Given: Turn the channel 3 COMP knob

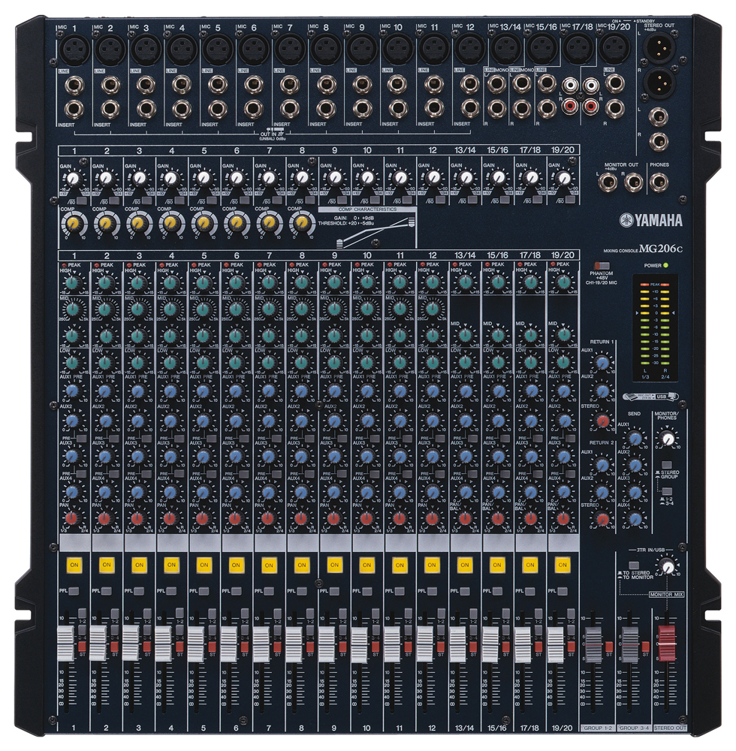Looking at the screenshot, I should click(137, 222).
